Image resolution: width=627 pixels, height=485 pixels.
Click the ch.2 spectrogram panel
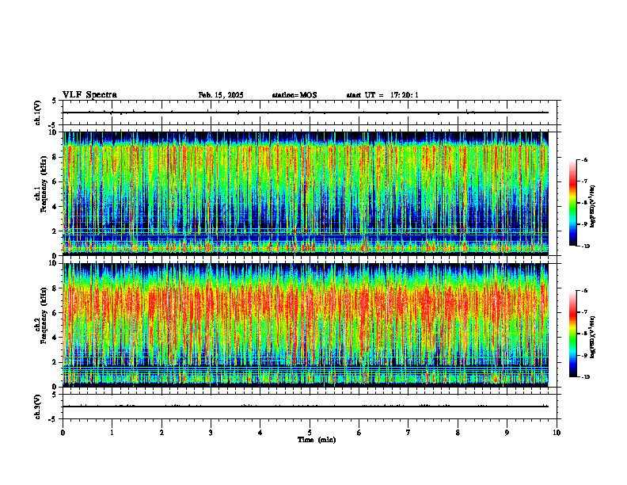[306, 325]
